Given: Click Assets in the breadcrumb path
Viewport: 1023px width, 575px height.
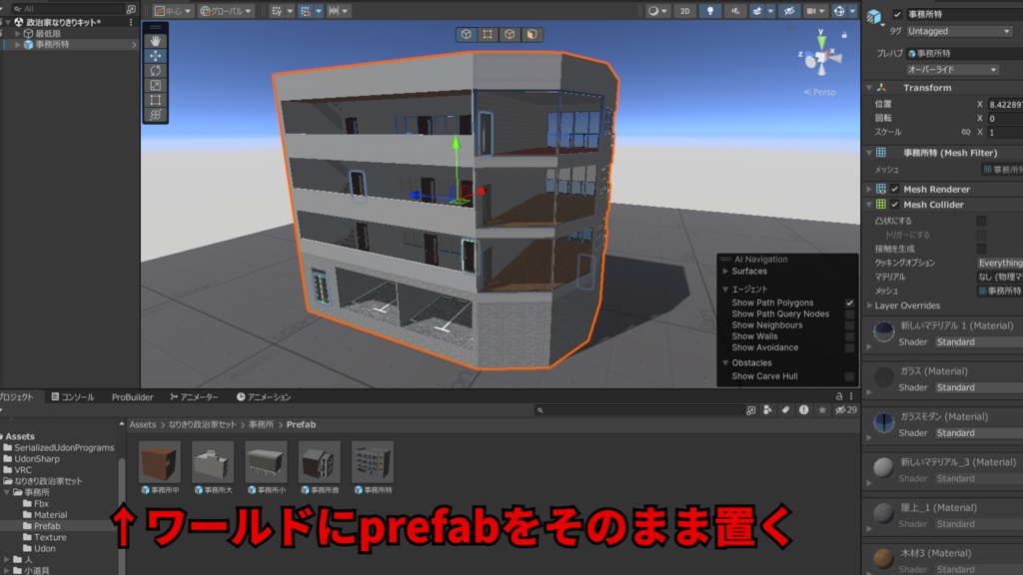Looking at the screenshot, I should [142, 424].
